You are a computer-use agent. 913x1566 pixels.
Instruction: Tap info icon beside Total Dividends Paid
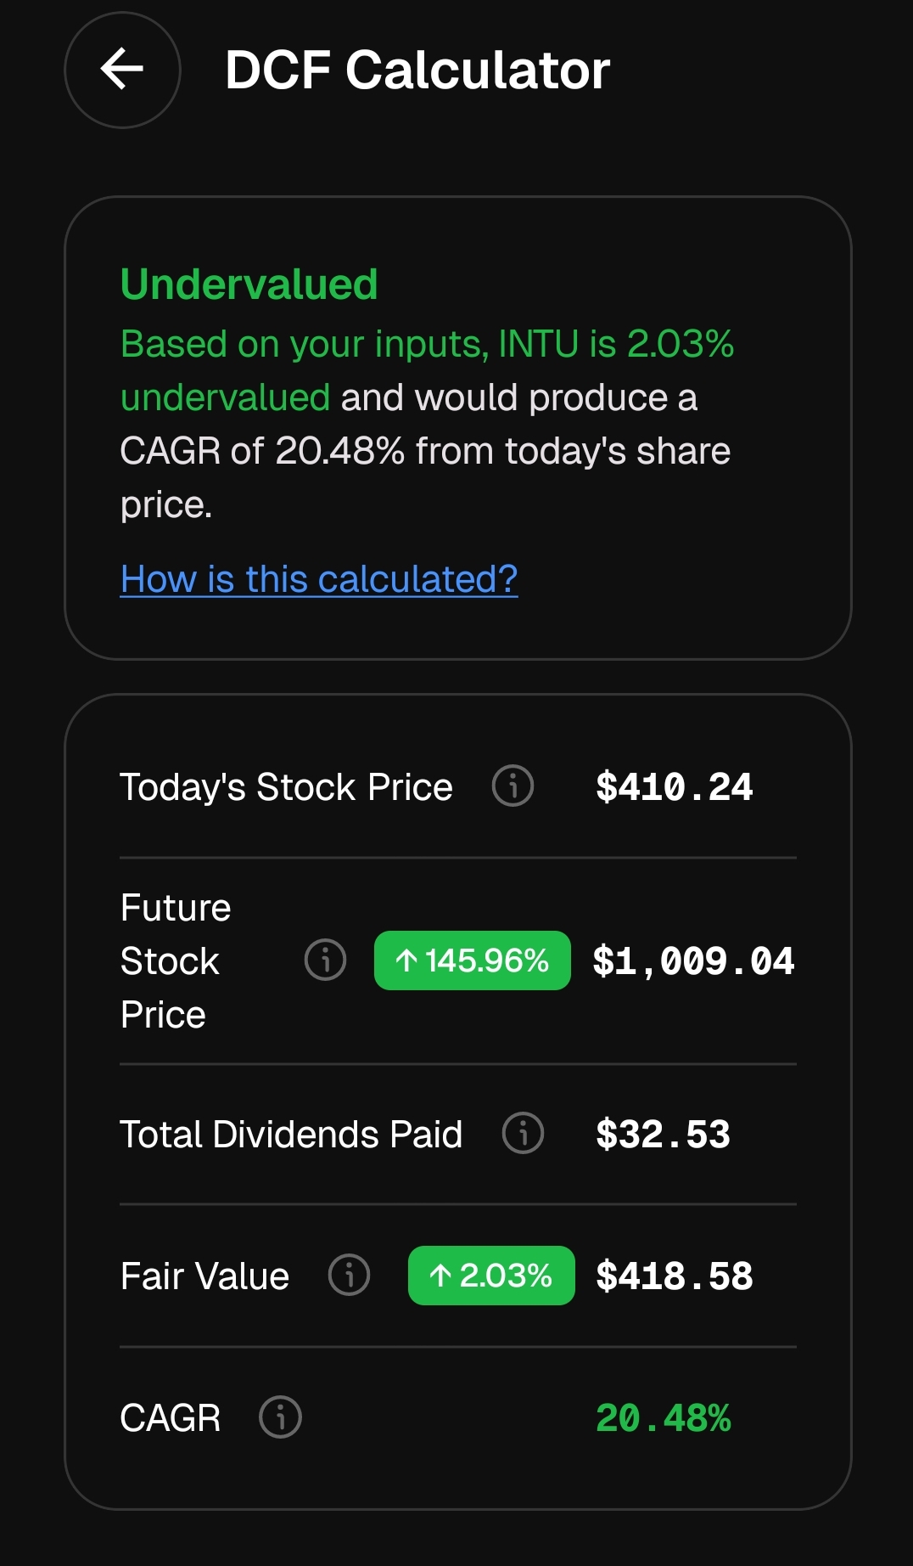coord(523,1133)
